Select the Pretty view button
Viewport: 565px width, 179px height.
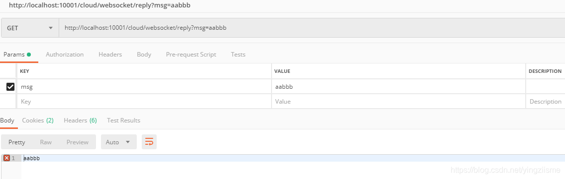click(17, 142)
